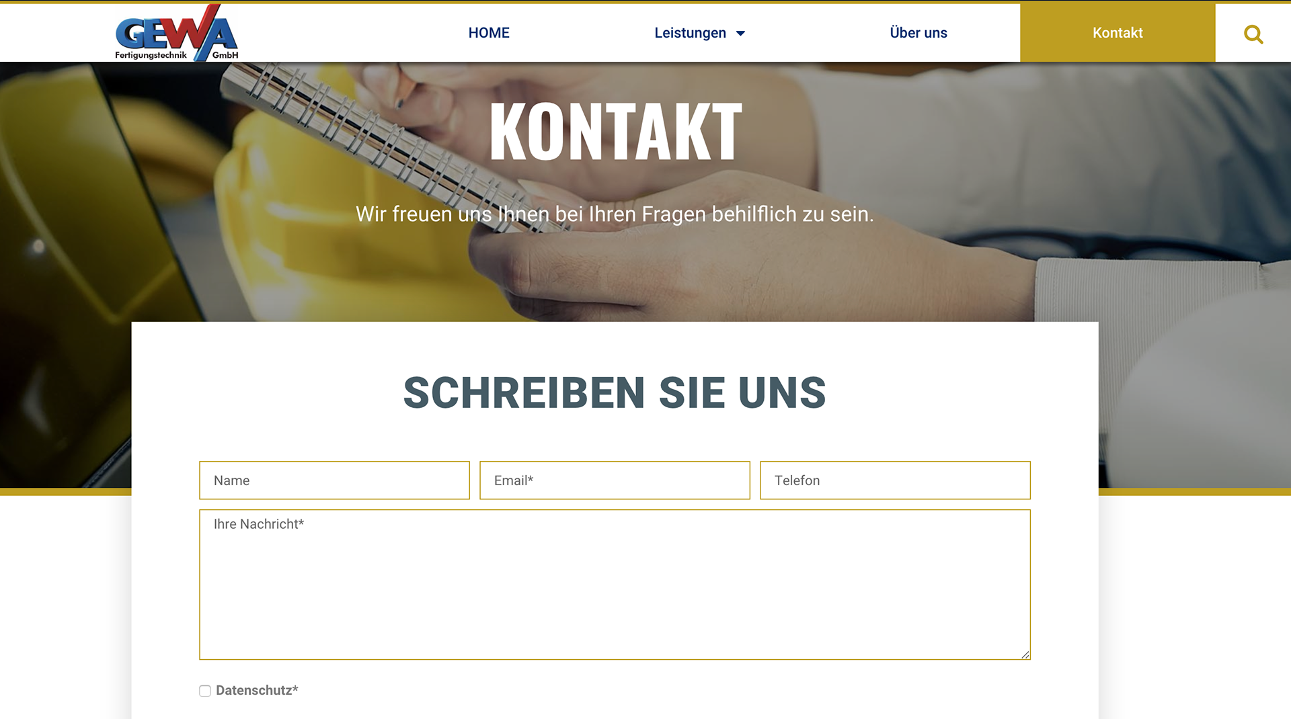The height and width of the screenshot is (719, 1291).
Task: Click the Datenschutz label text
Action: click(257, 690)
